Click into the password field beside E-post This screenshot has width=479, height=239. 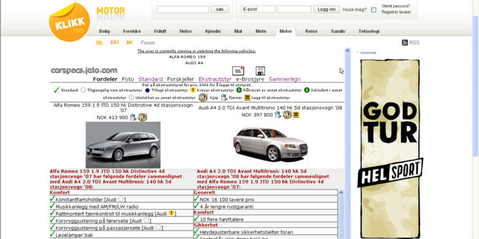coord(294,9)
